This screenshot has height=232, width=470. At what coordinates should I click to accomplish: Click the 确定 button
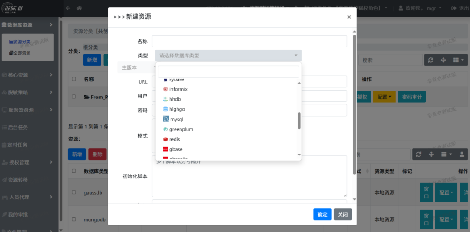coord(322,215)
